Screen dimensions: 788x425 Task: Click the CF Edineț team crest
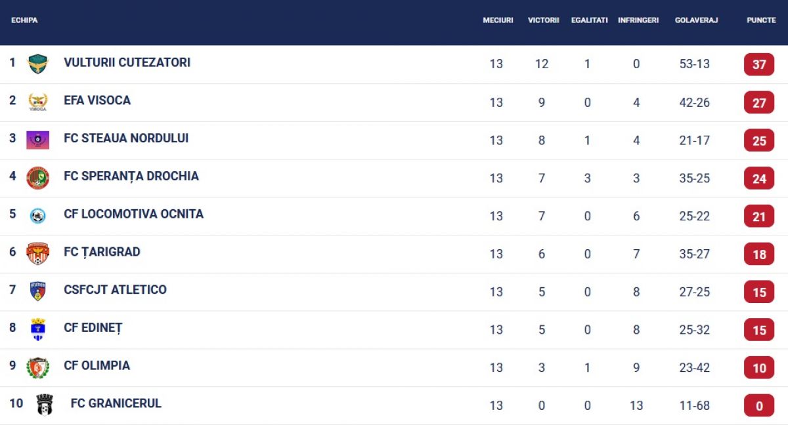coord(38,329)
